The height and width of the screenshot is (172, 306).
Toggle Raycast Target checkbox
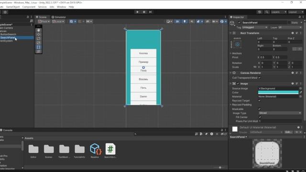point(259,101)
